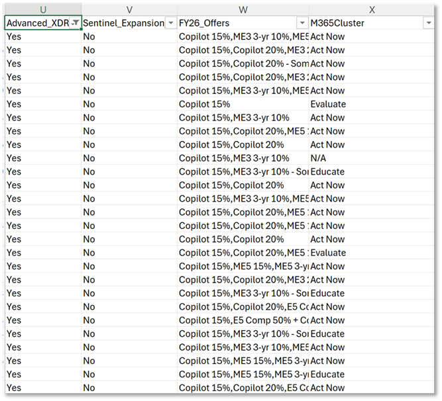This screenshot has height=401, width=442.
Task: Select 'Copilot 20%,ME5' offer in Evaluate row
Action: (243, 253)
